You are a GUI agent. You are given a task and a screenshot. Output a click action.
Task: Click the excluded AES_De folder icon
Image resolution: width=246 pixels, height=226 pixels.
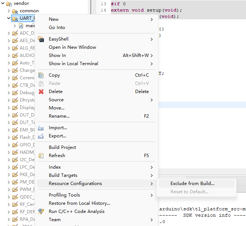[15, 41]
